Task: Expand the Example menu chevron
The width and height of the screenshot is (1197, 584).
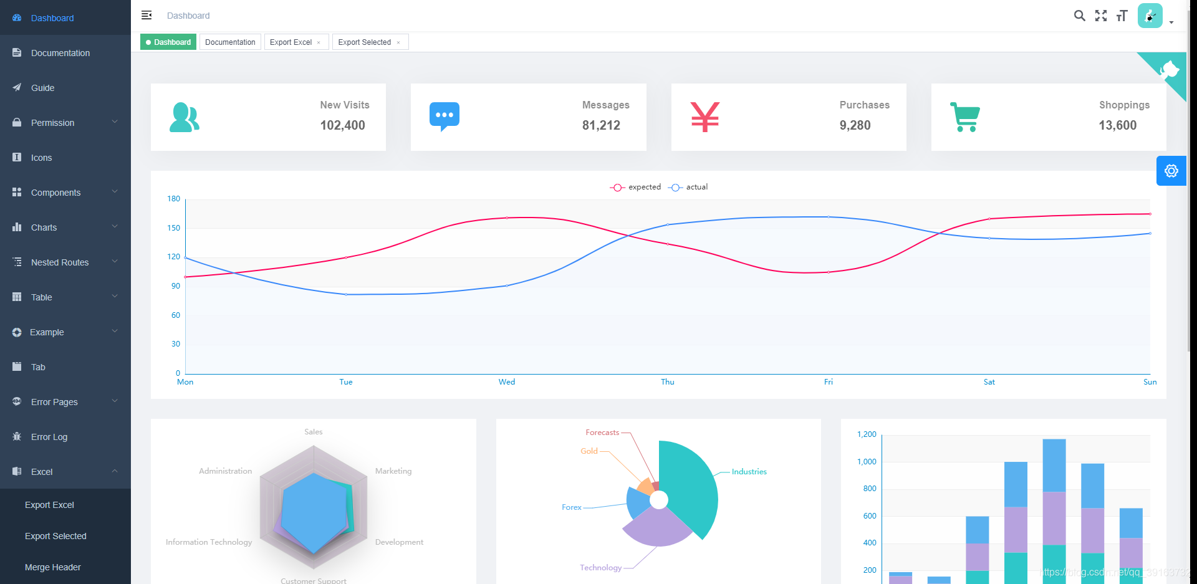Action: point(115,331)
